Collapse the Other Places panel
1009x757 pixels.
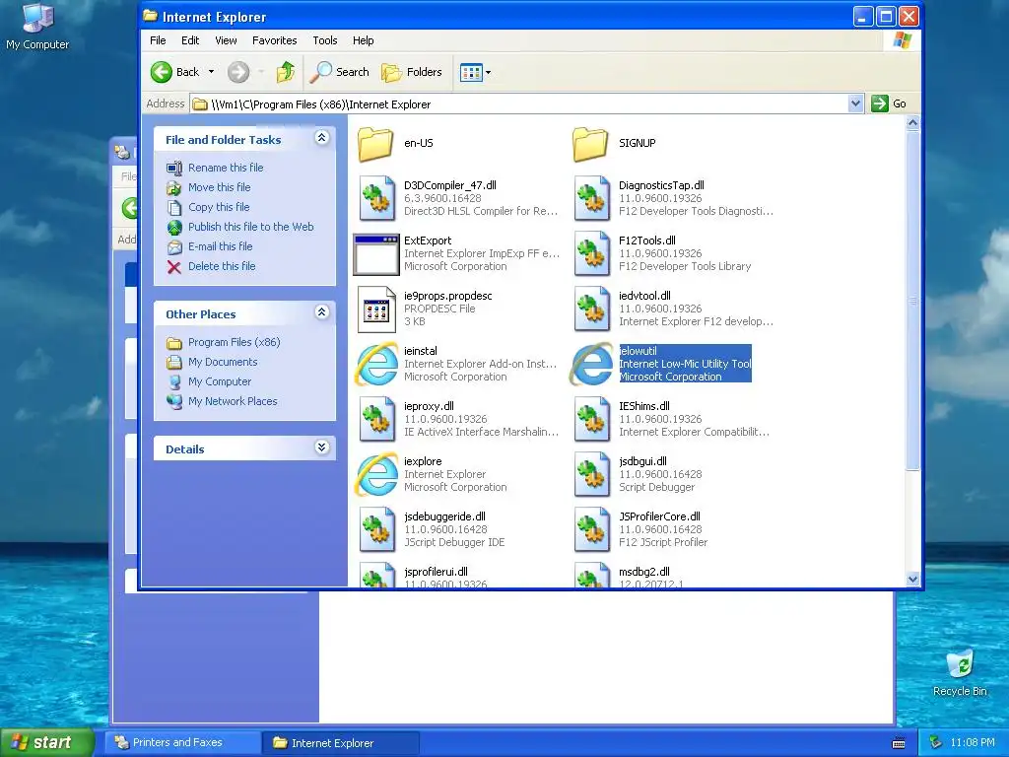click(x=322, y=312)
